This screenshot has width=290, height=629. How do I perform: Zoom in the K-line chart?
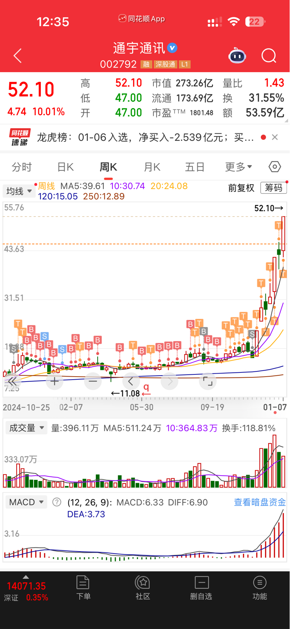tap(54, 381)
